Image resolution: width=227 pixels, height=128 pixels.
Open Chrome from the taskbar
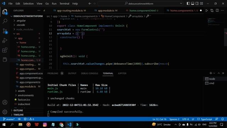(61, 124)
